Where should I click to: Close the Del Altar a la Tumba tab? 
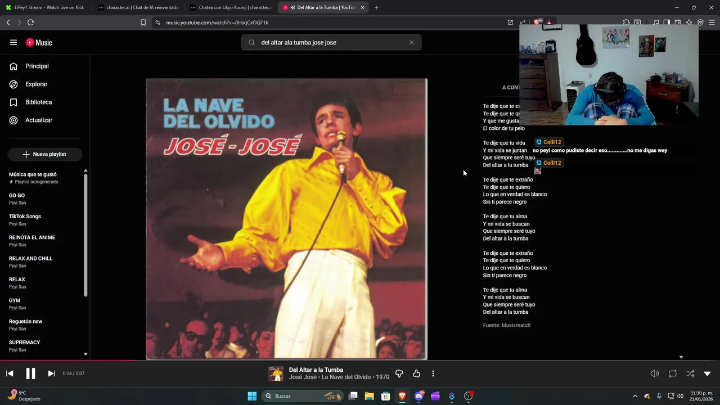tap(363, 7)
